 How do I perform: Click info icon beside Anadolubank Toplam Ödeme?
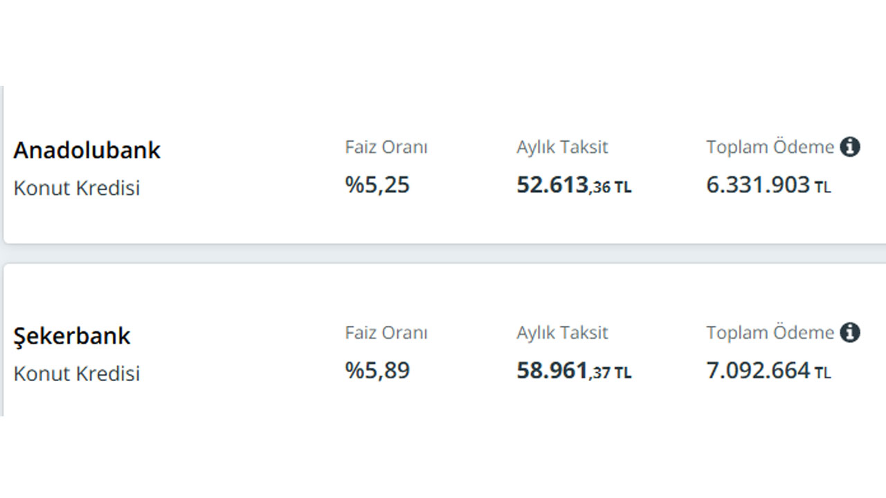[850, 147]
